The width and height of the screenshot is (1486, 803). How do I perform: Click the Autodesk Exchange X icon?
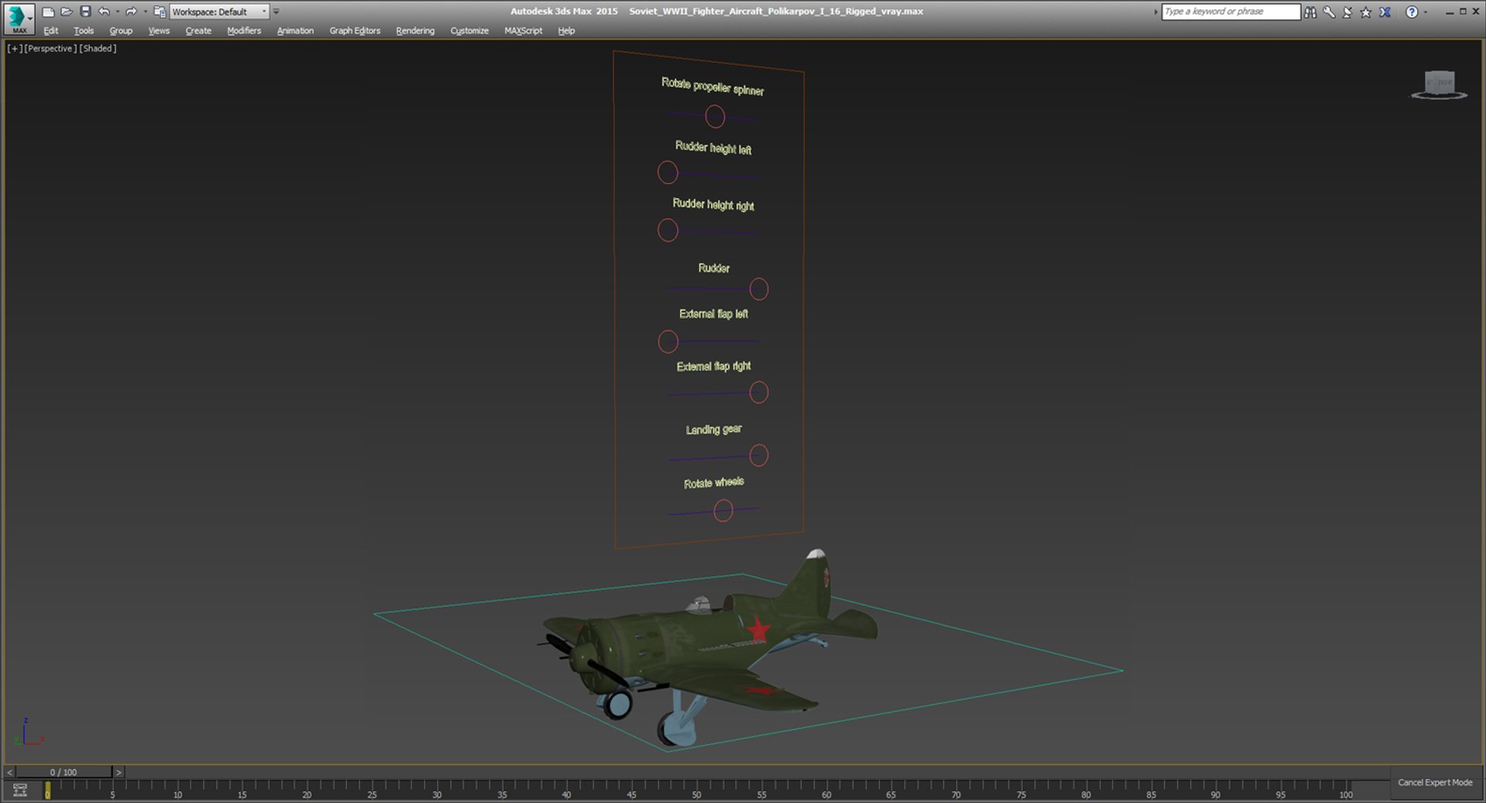pos(1385,12)
